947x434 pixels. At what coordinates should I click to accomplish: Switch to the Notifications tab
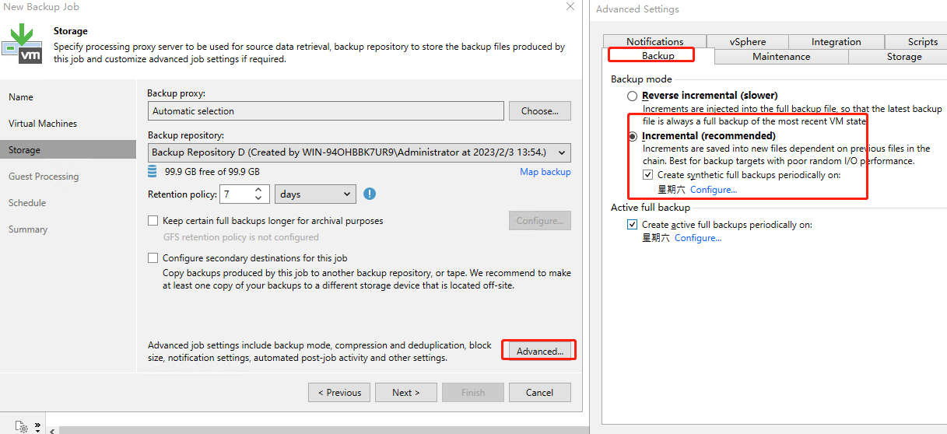click(655, 42)
